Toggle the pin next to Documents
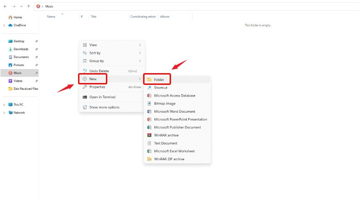 (x=36, y=57)
